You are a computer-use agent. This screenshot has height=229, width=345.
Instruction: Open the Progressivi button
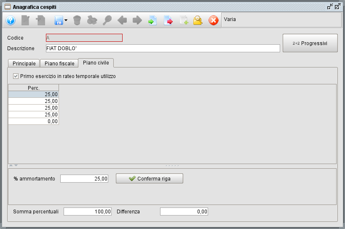pyautogui.click(x=310, y=43)
